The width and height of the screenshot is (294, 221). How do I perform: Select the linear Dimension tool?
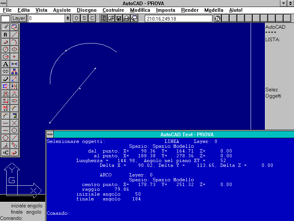tap(14, 64)
